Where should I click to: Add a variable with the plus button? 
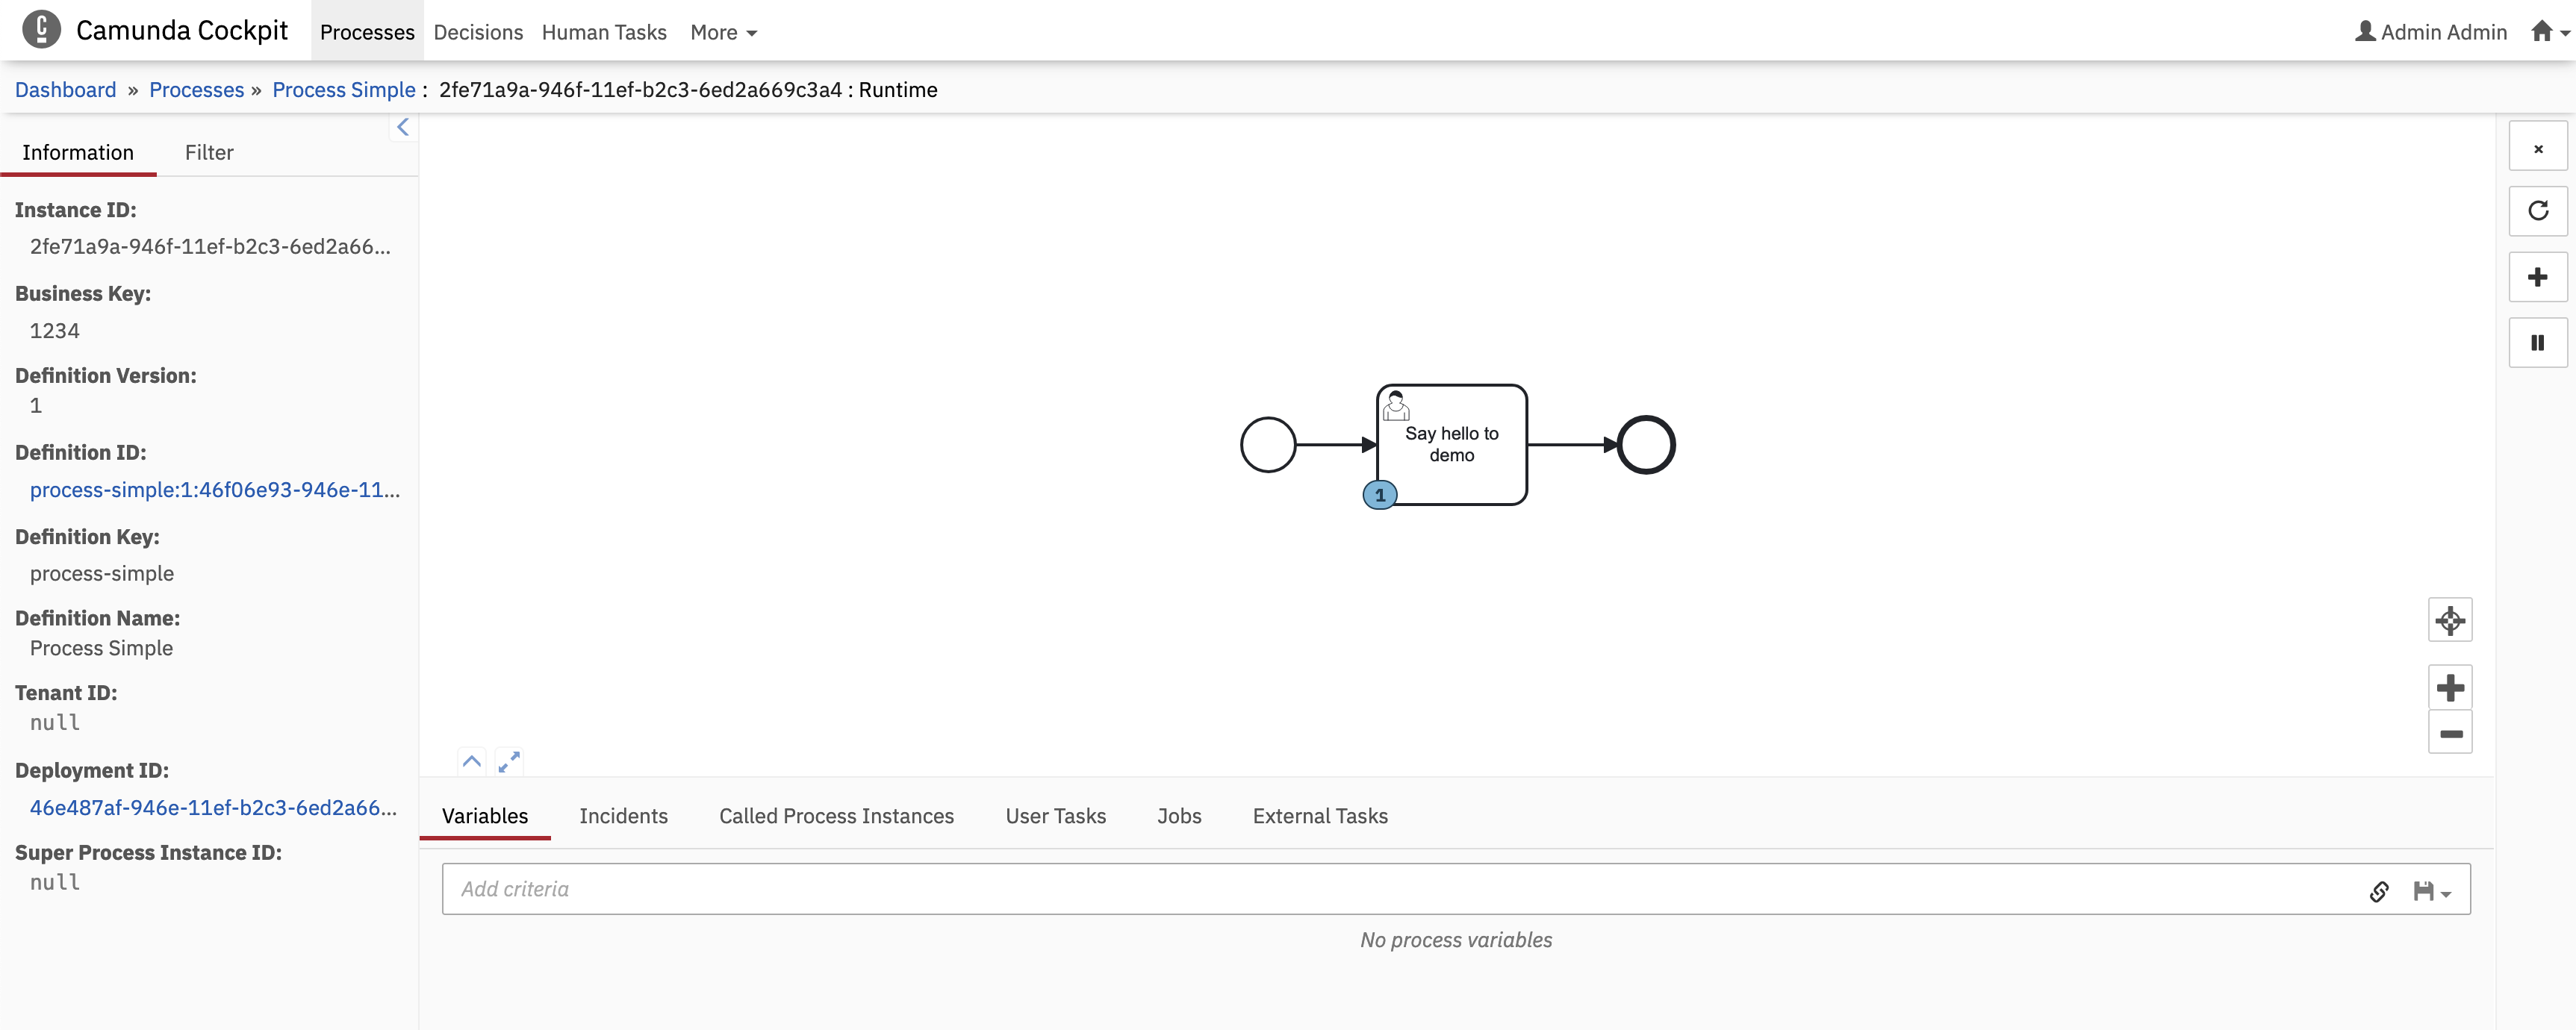2537,277
